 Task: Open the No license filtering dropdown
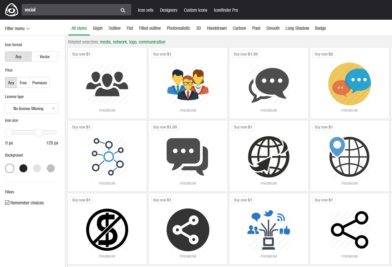pyautogui.click(x=31, y=108)
